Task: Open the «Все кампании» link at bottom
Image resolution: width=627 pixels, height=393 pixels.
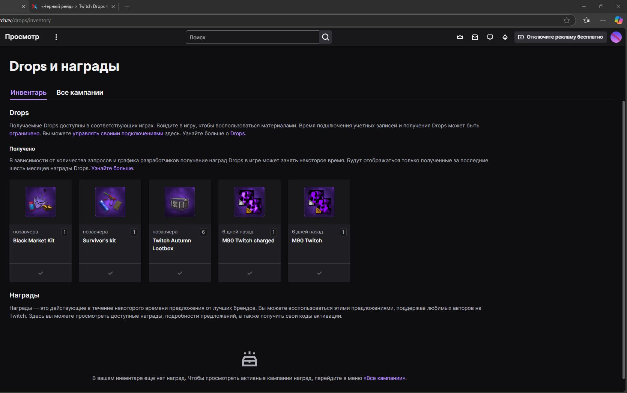Action: click(384, 378)
